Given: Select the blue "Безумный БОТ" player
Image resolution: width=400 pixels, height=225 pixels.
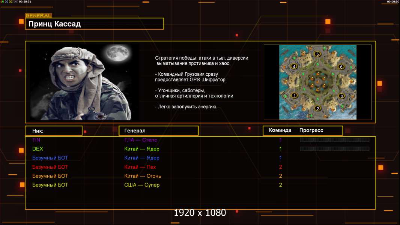Looking at the screenshot, I should click(50, 158).
